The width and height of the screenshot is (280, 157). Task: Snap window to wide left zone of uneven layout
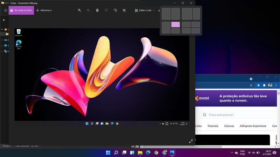click(x=187, y=14)
